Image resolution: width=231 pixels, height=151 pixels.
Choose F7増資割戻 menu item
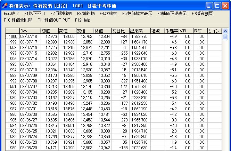(202, 14)
